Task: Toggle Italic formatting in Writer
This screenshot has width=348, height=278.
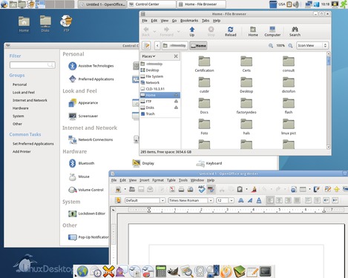Action: 250,200
